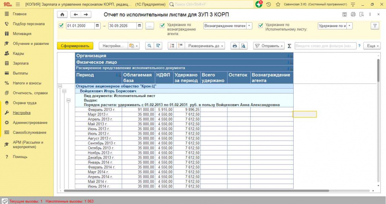
Task: Click the print preview icon
Action: tap(243, 46)
